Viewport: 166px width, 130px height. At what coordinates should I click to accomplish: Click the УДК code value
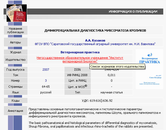[x=95, y=101]
